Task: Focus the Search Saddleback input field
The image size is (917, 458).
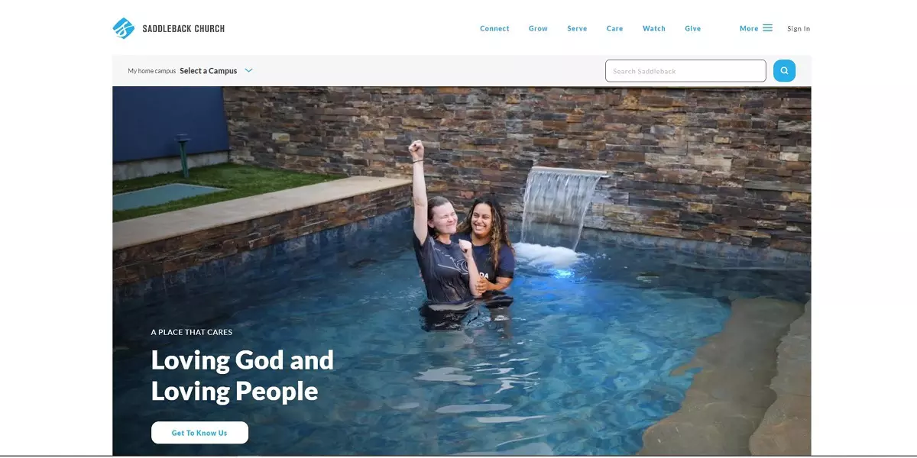Action: pyautogui.click(x=685, y=71)
